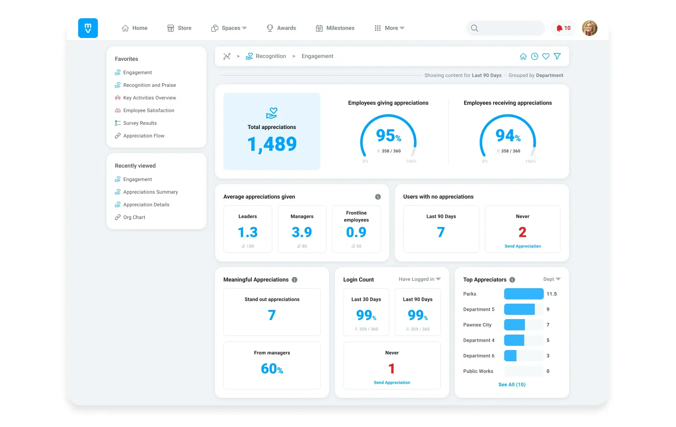Click Send Appreciation under Login Count Never
This screenshot has width=676, height=427.
392,382
